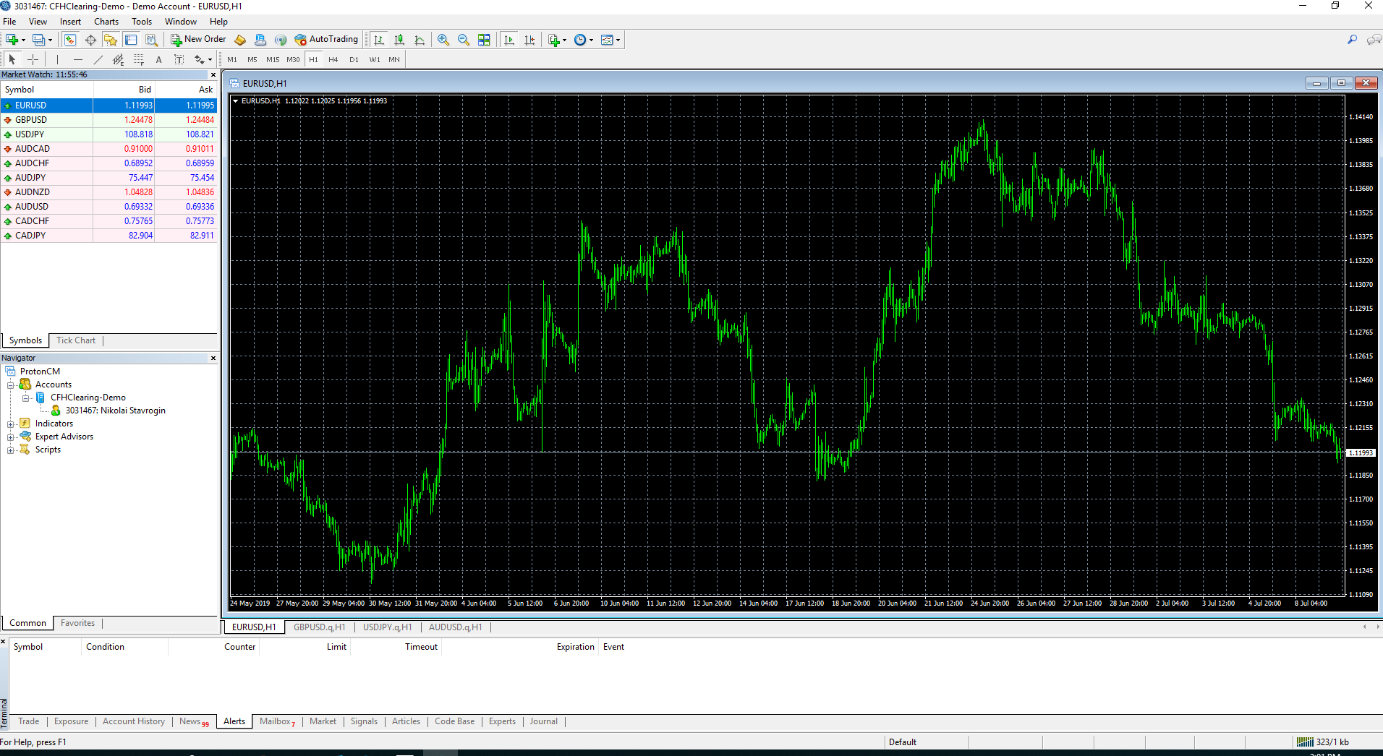The height and width of the screenshot is (756, 1383).
Task: Select the Crosshair tool
Action: tap(33, 59)
